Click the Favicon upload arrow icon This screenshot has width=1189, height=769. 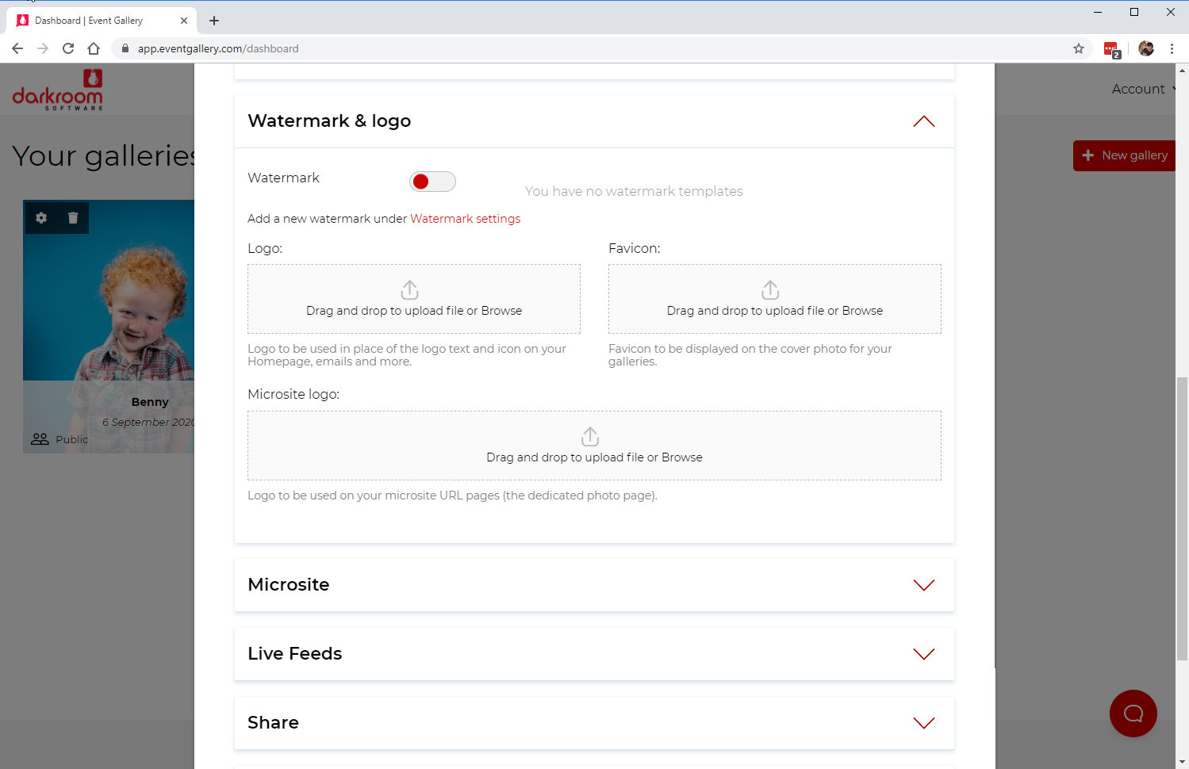(770, 289)
